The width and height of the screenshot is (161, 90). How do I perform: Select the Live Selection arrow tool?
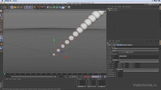pos(9,7)
